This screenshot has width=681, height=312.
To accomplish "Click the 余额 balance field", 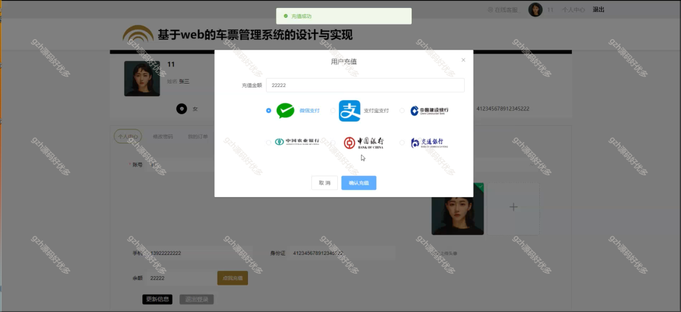I will [x=180, y=278].
